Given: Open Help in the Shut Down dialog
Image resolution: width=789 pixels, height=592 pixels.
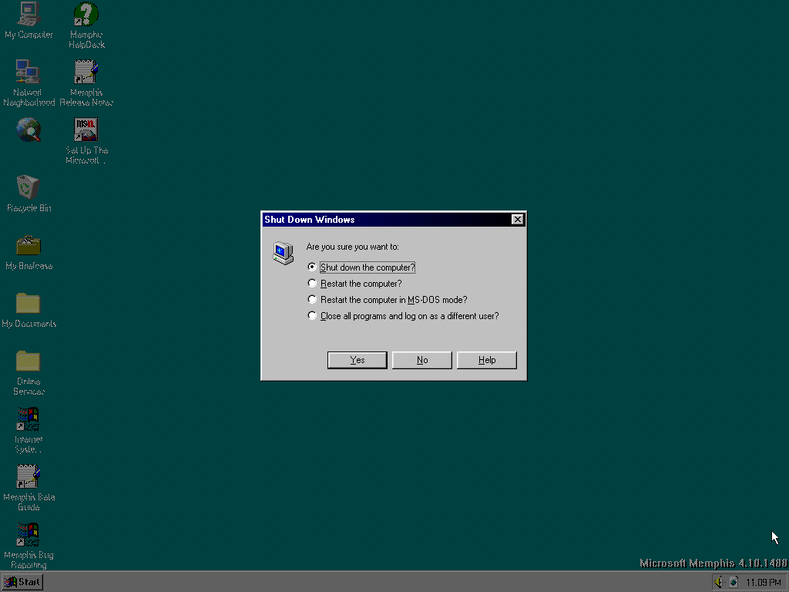Looking at the screenshot, I should (x=486, y=360).
